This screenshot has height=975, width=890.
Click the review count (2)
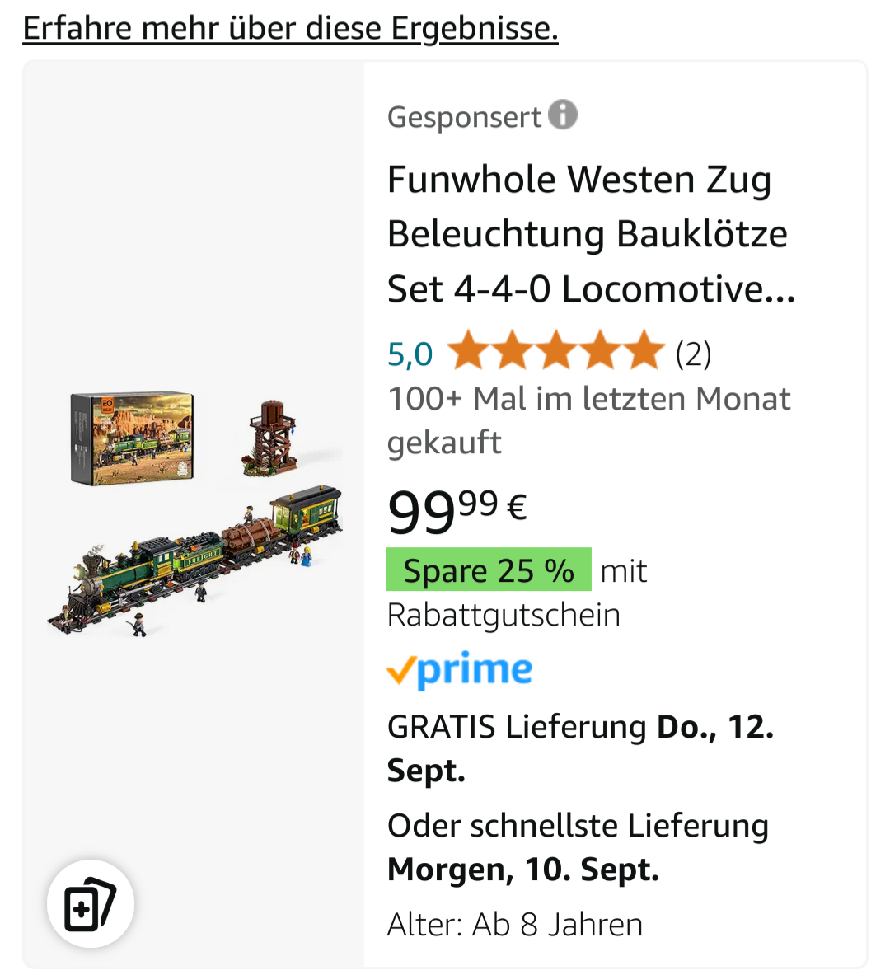tap(693, 354)
